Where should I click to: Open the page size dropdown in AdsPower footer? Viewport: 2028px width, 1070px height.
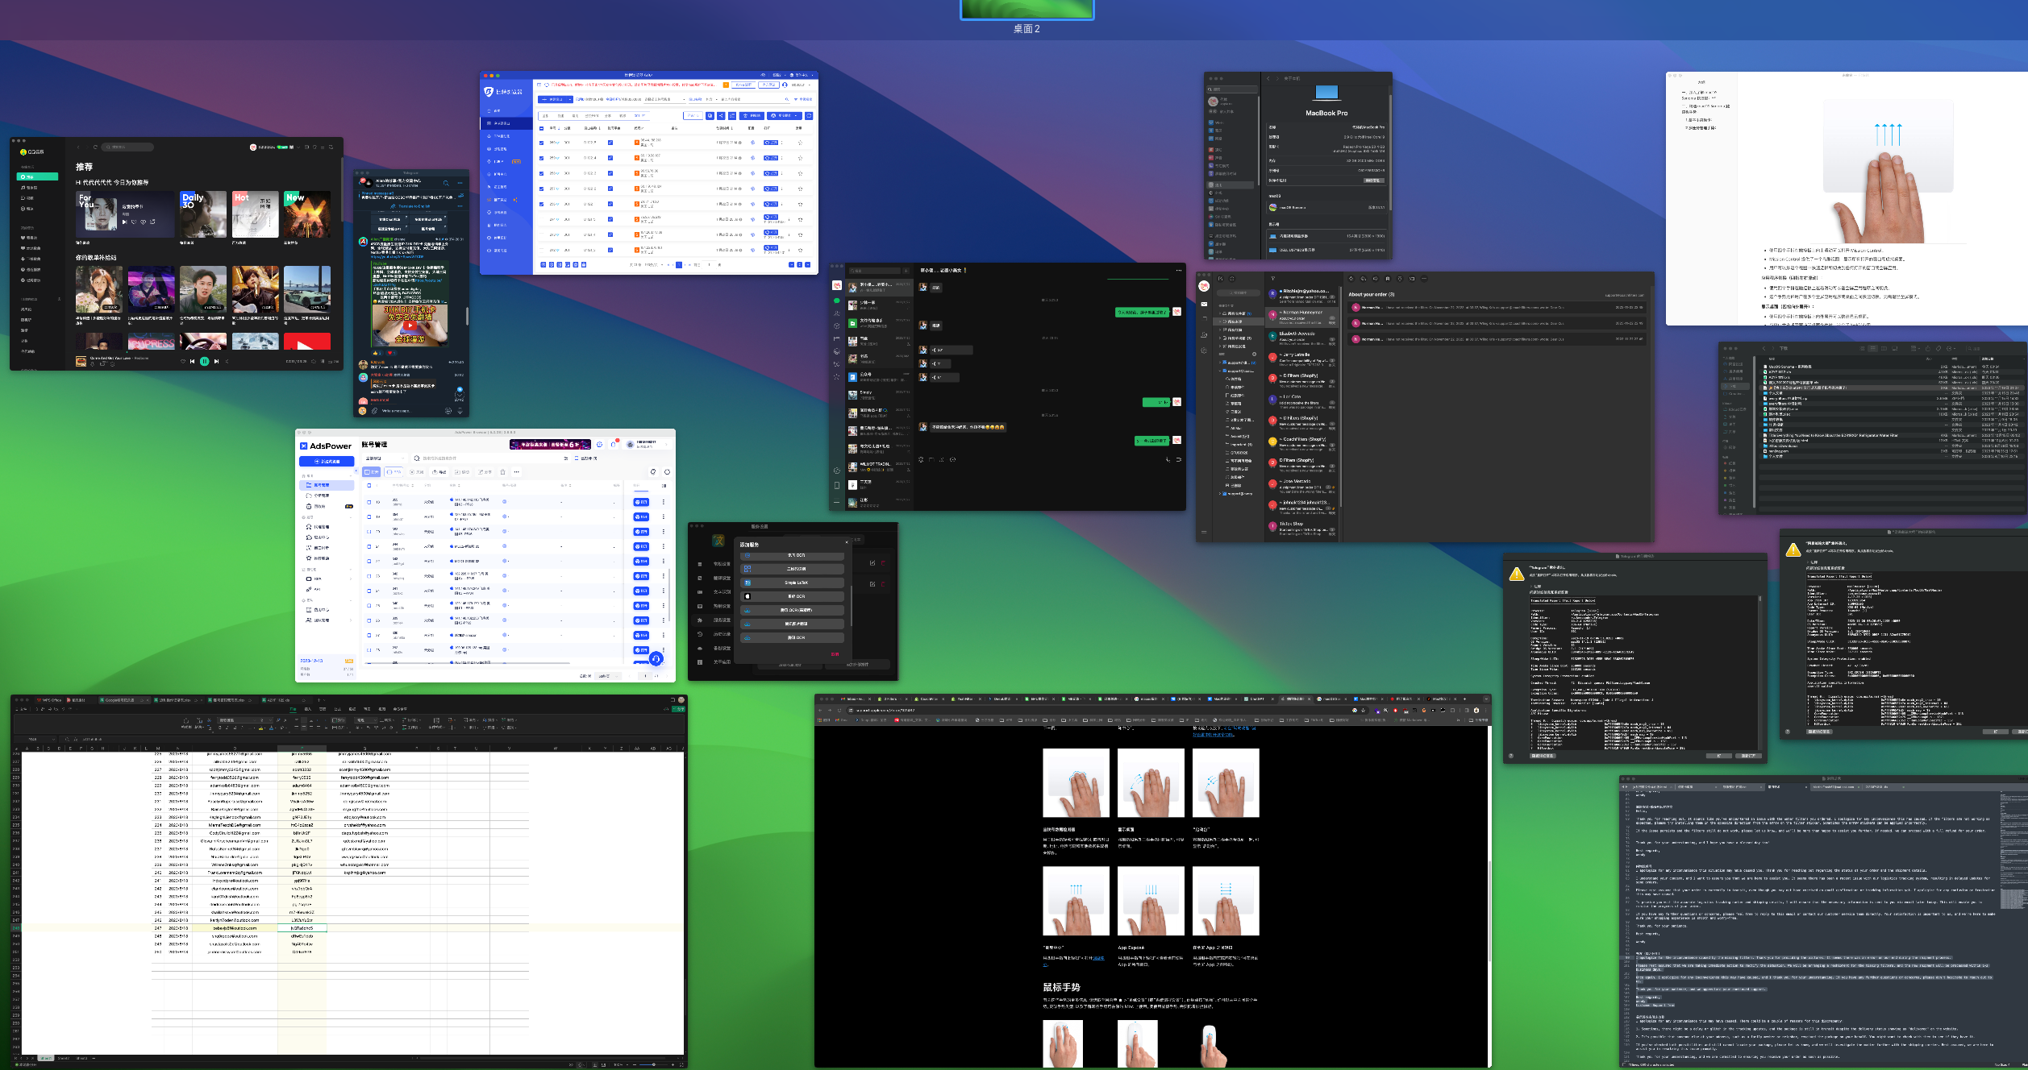pyautogui.click(x=609, y=676)
